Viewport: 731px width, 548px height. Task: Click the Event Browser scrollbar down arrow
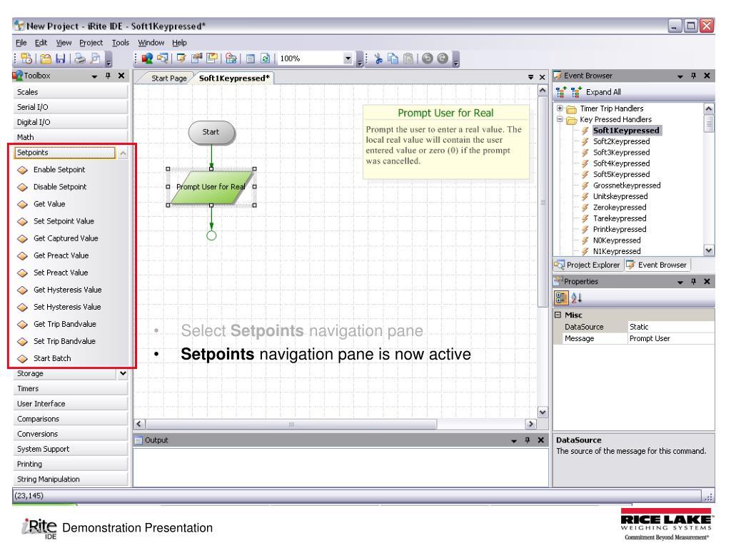pyautogui.click(x=709, y=250)
